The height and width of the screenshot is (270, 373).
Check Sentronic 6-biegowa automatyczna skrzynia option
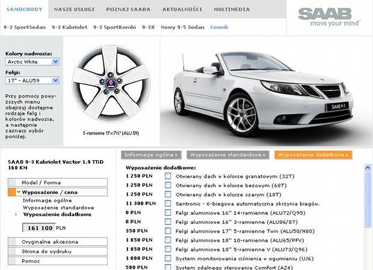tap(168, 203)
